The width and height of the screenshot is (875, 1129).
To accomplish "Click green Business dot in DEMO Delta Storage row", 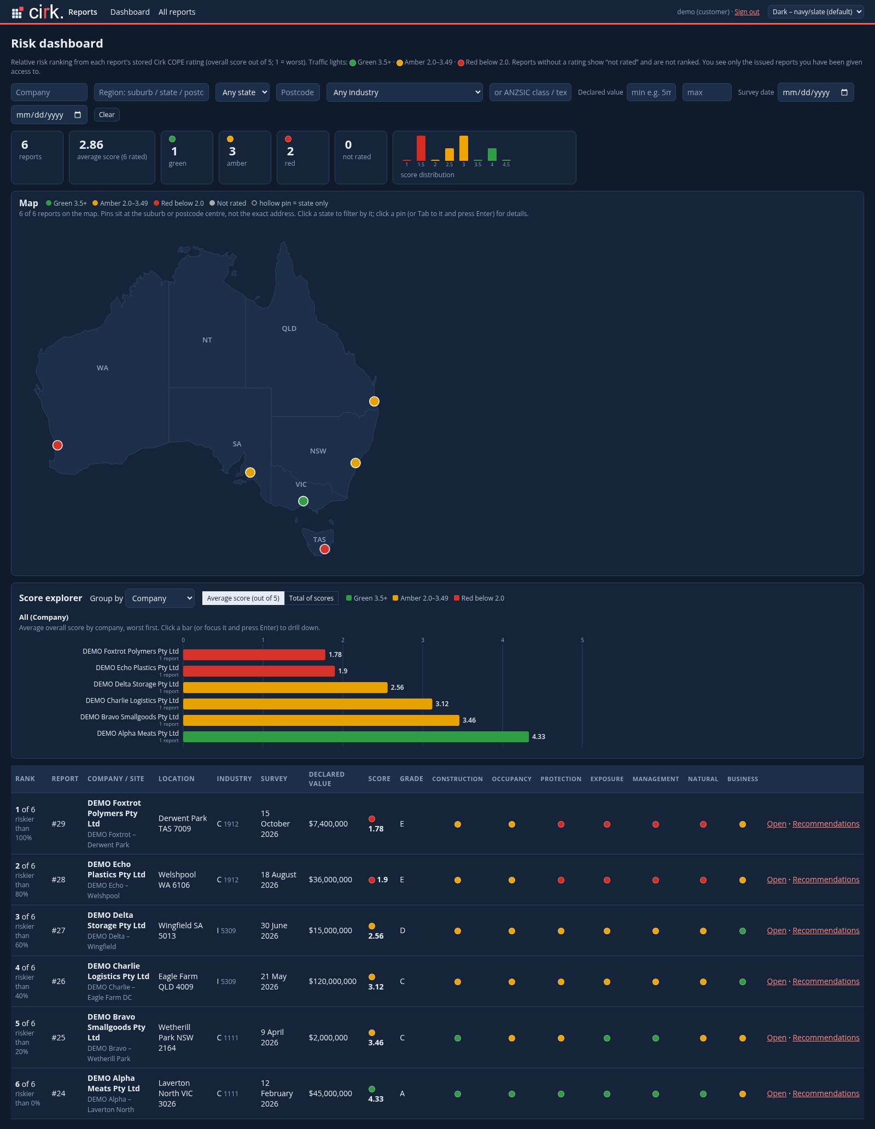I will point(743,931).
